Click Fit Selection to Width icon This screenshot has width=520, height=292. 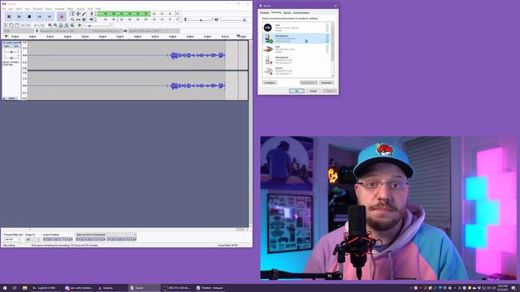tap(61, 25)
